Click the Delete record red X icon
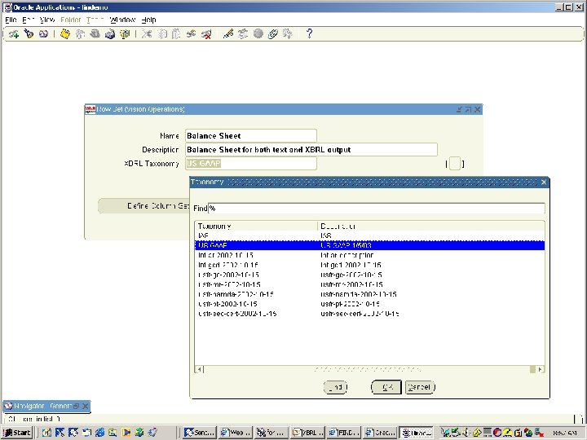Viewport: 587px width, 440px height. coord(206,34)
